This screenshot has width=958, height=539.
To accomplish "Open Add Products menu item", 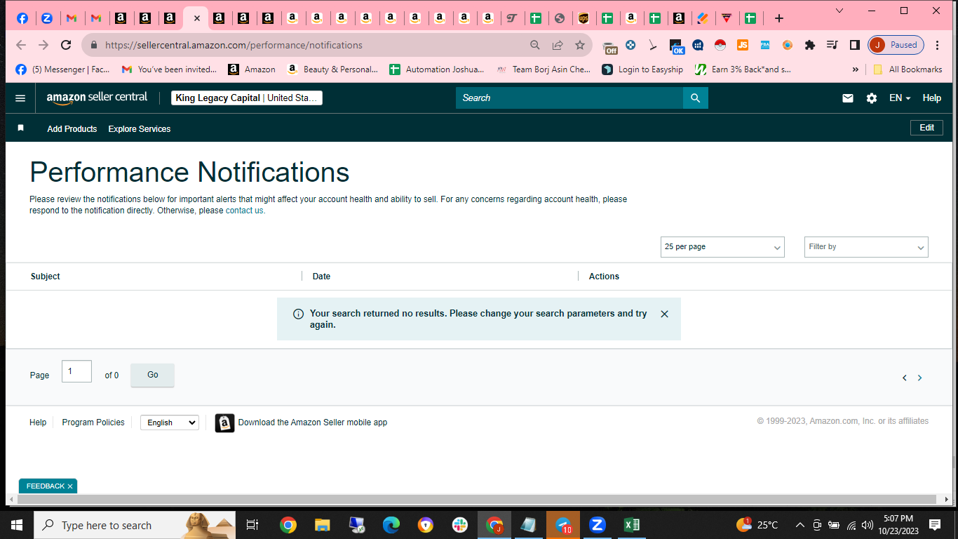I will tap(72, 129).
